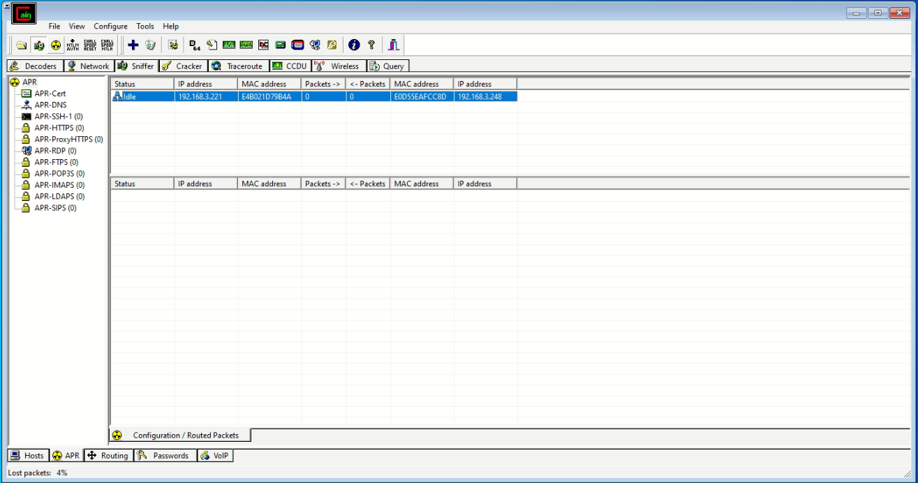Open the Cisco VPN client password decoder
This screenshot has width=918, height=483.
246,45
